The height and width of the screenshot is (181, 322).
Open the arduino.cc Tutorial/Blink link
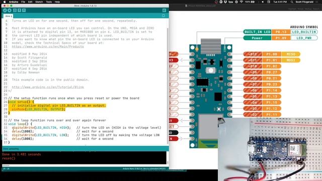coord(48,87)
